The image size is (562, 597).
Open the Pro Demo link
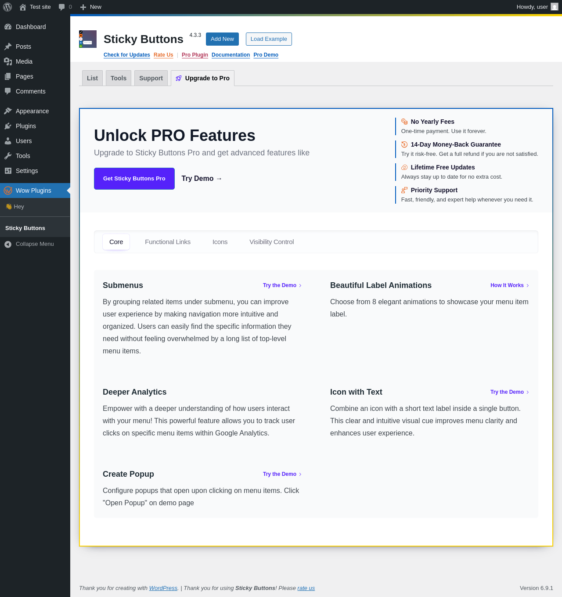coord(266,55)
